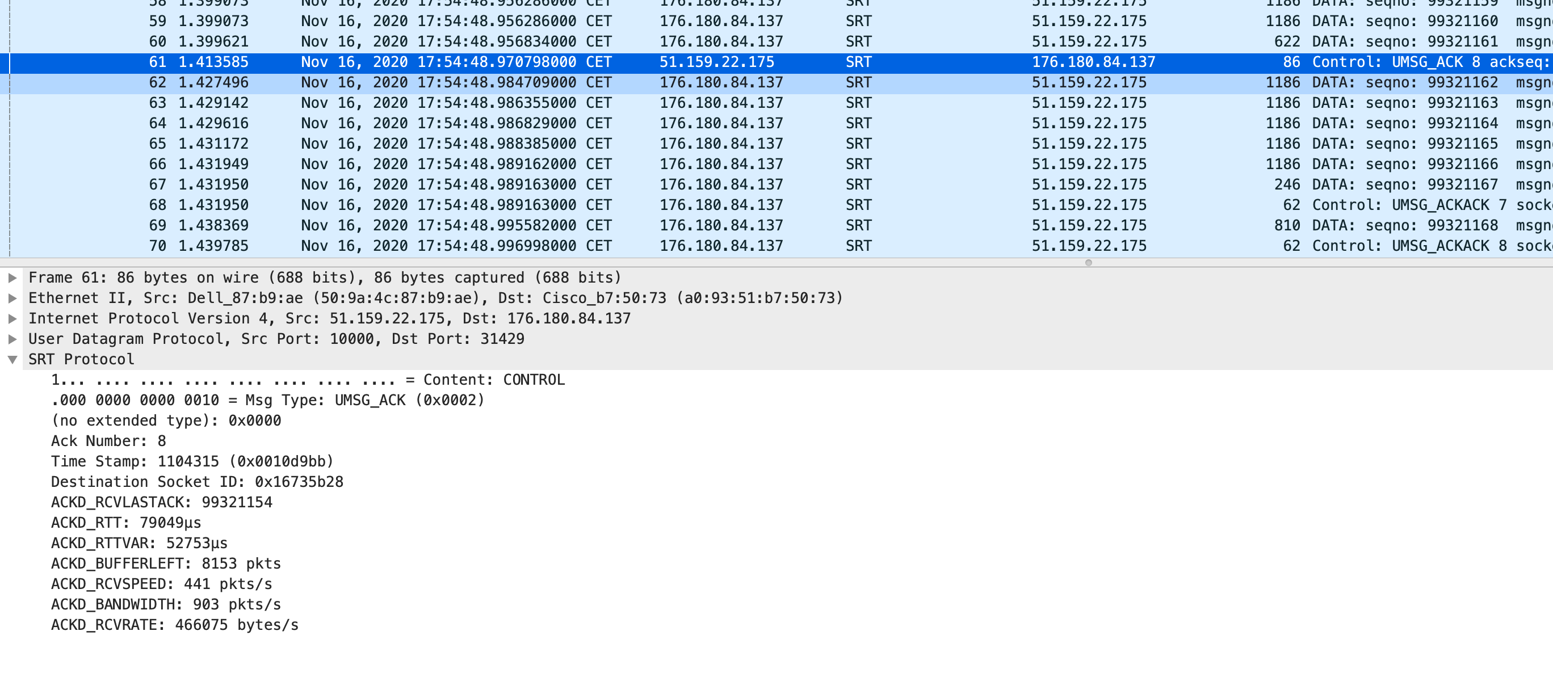The height and width of the screenshot is (673, 1553).
Task: Click the ACKD_BANDWIDTH 903 pkts/s field
Action: point(166,604)
